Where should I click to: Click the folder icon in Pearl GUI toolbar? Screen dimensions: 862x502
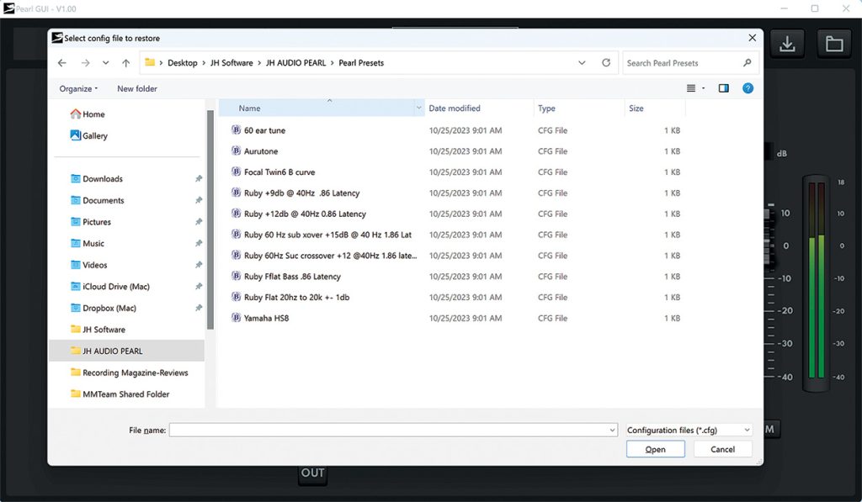pyautogui.click(x=833, y=44)
